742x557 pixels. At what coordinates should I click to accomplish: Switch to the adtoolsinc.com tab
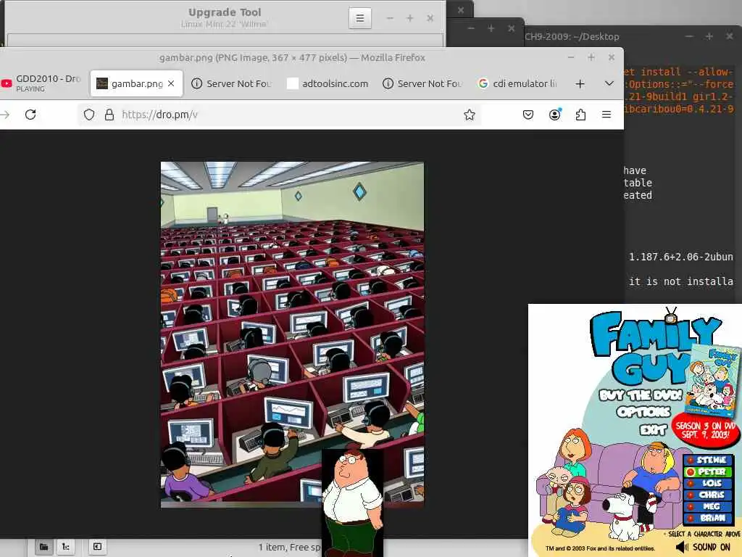[328, 84]
